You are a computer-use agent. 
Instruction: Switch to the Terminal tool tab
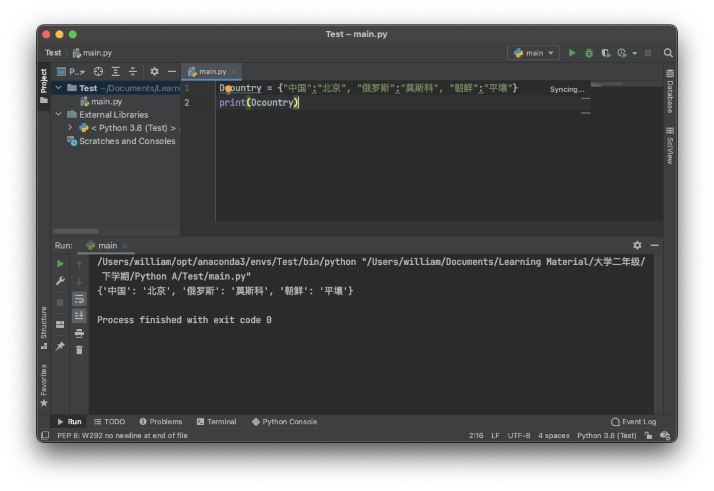click(217, 422)
